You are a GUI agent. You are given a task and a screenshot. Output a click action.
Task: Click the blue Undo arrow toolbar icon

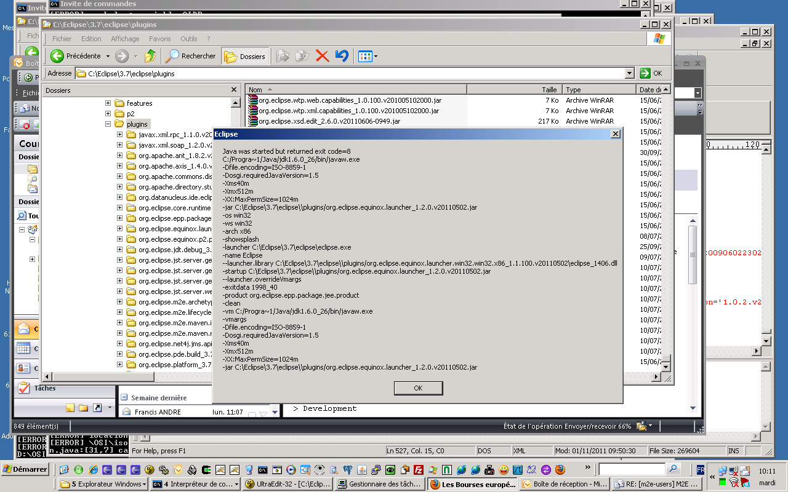[342, 56]
